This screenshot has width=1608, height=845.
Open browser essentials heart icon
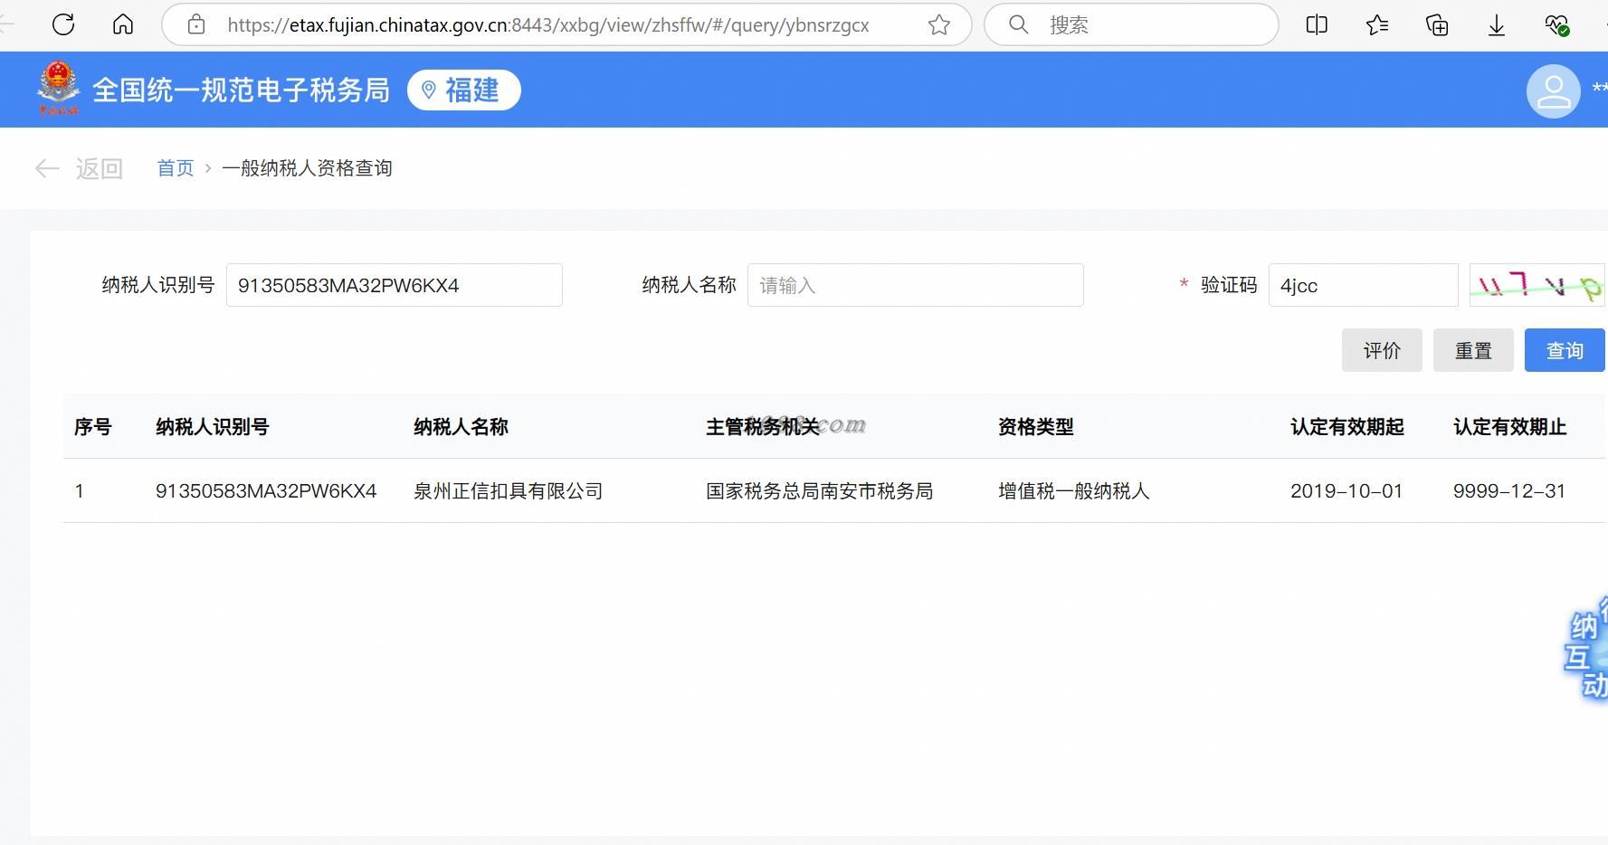(1556, 24)
